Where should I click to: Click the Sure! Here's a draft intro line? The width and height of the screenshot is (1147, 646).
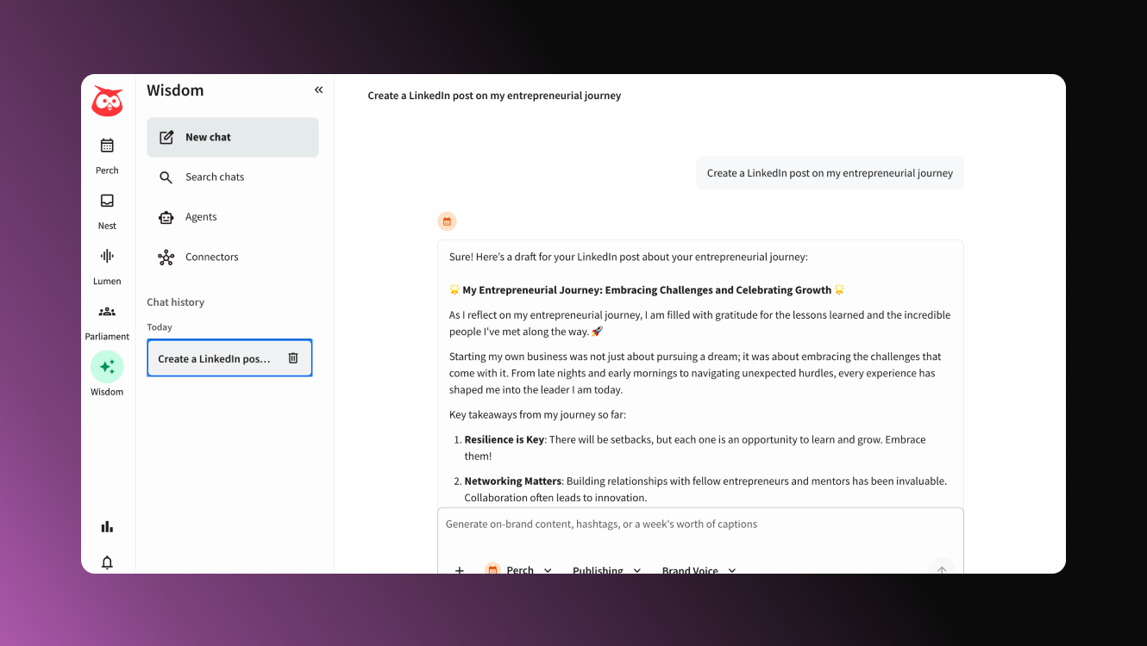coord(628,257)
